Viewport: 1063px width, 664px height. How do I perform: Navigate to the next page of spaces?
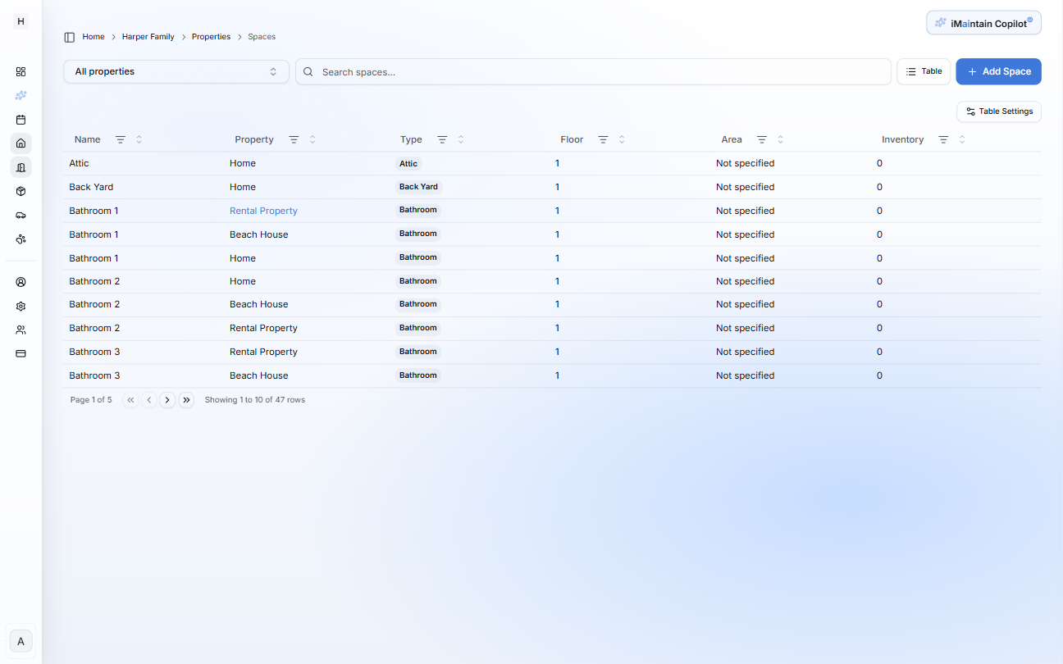coord(167,399)
